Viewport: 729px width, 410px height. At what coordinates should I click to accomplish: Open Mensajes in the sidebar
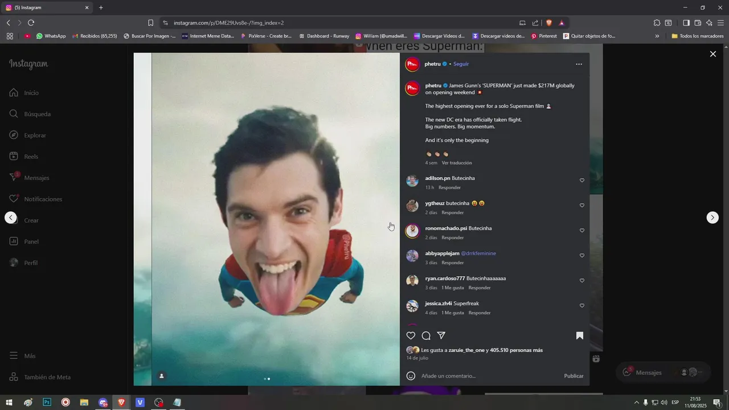[29, 178]
